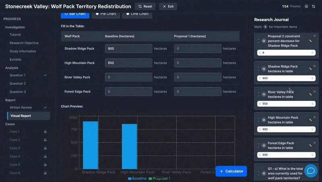Viewport: 322px width, 182px height.
Task: Mark High Mountain Pack hectares note as important
Action: [x=264, y=120]
